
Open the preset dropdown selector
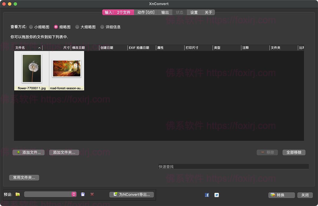(73, 194)
